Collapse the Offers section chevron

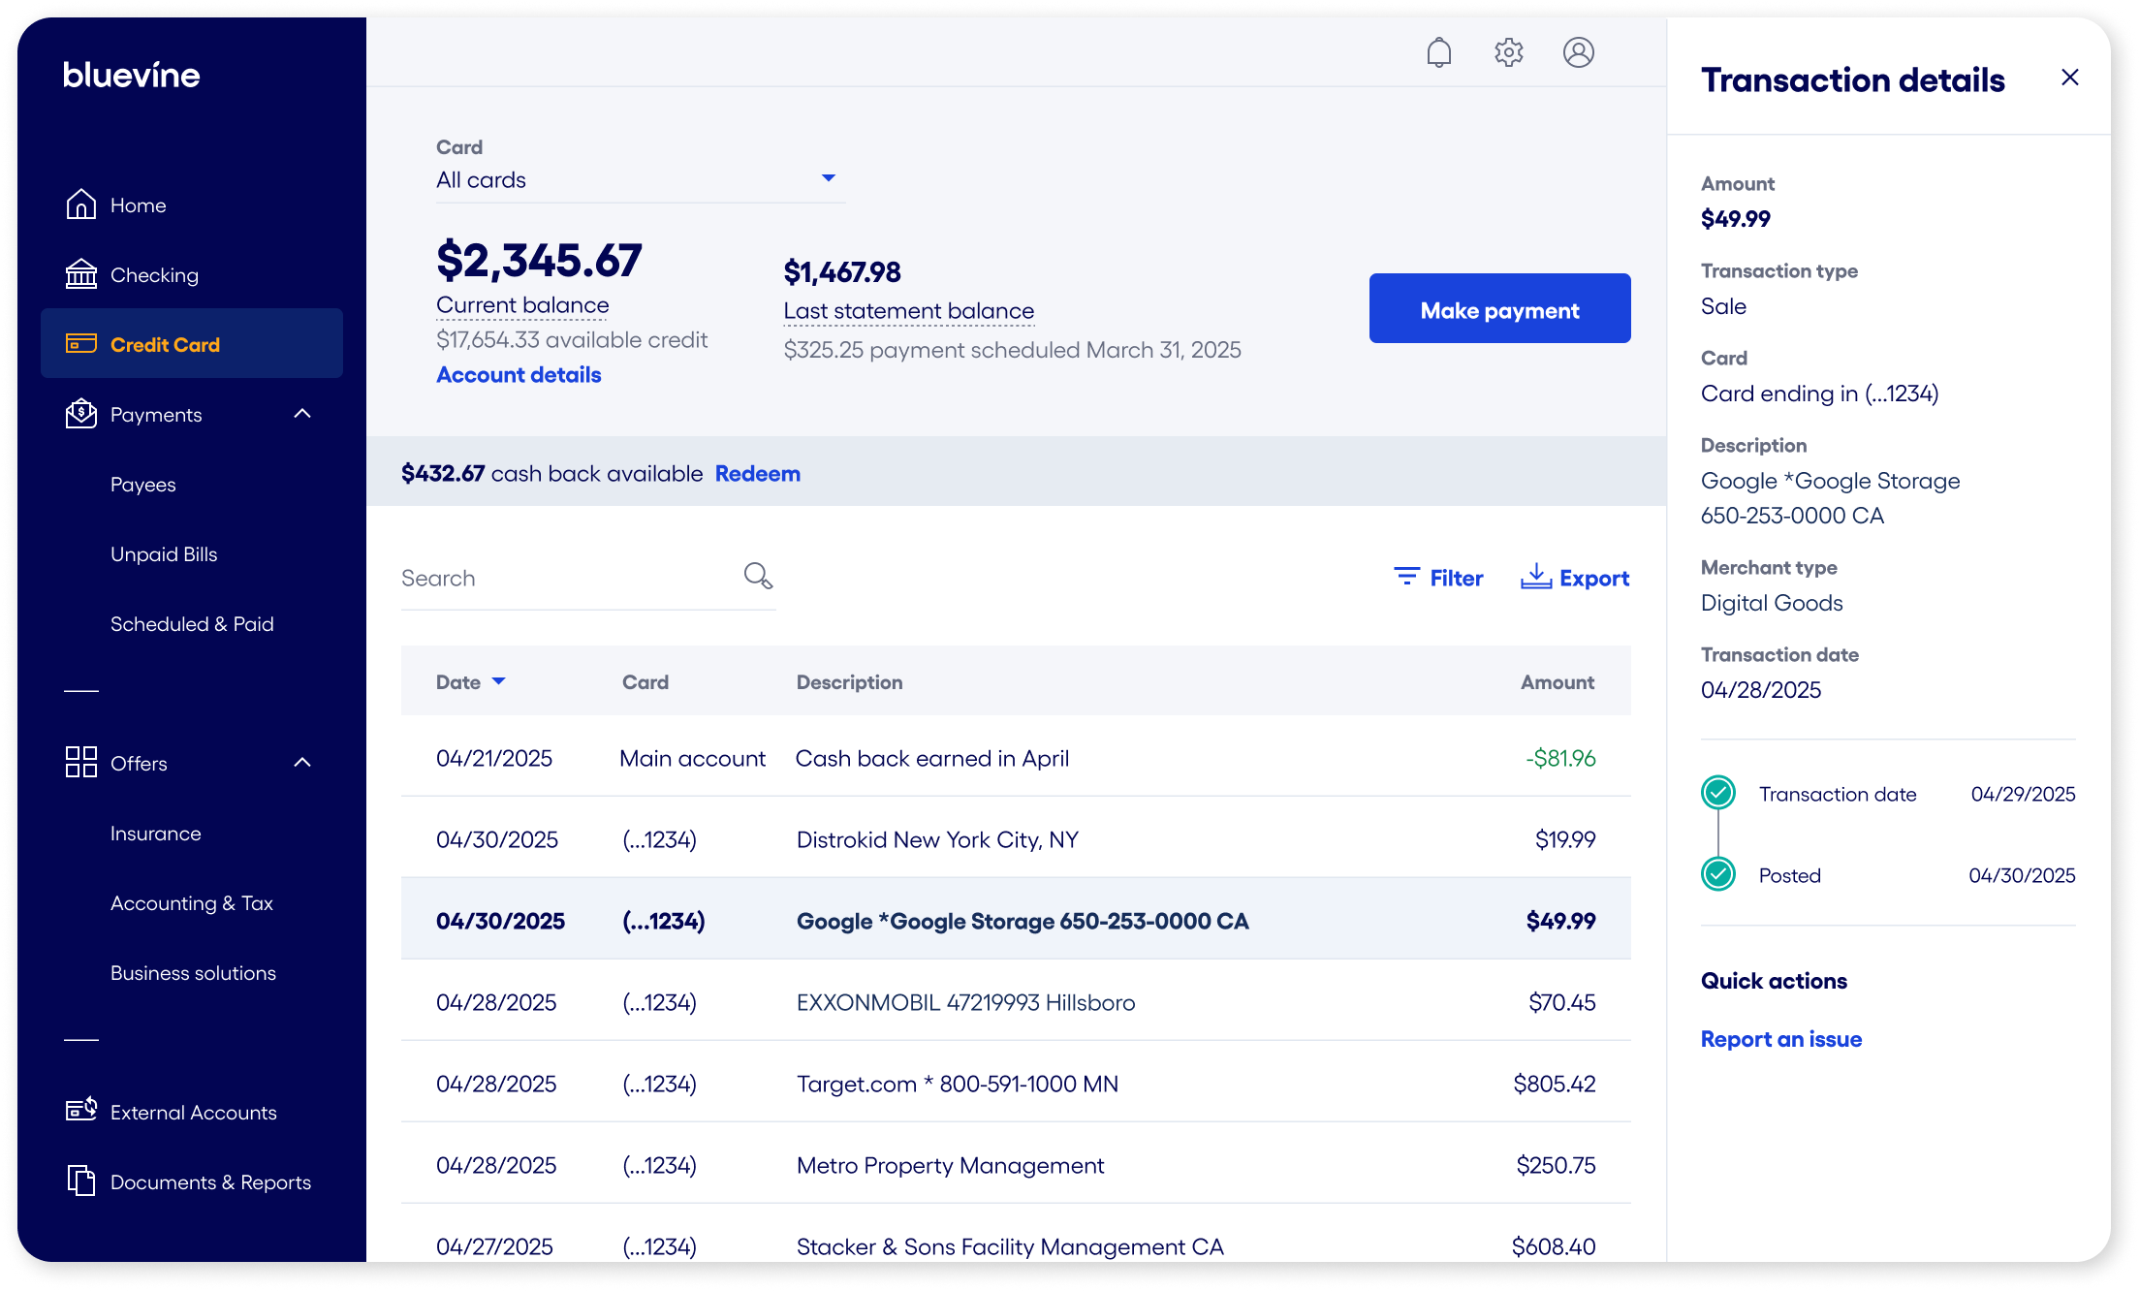tap(302, 763)
